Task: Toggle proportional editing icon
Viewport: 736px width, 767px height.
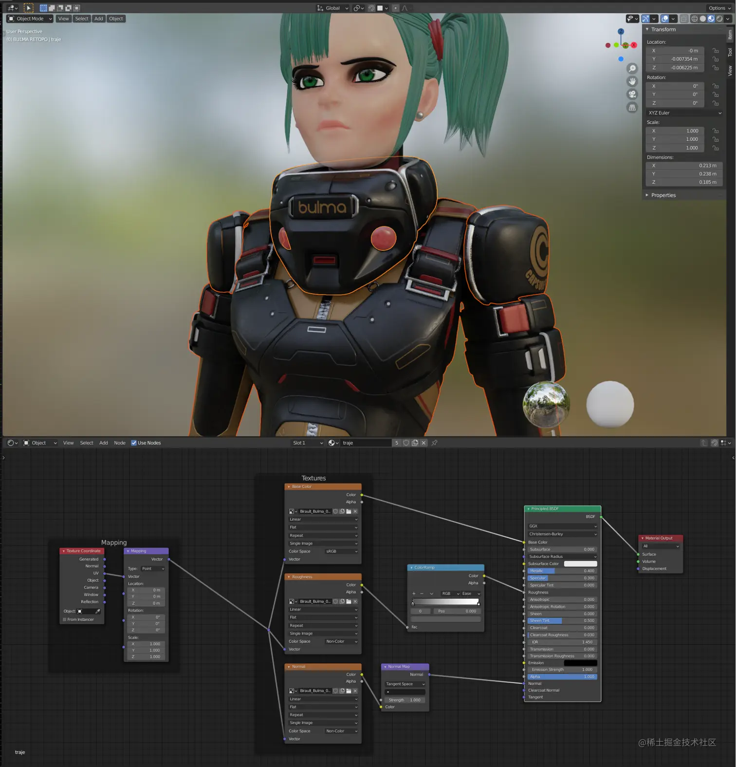Action: click(396, 8)
